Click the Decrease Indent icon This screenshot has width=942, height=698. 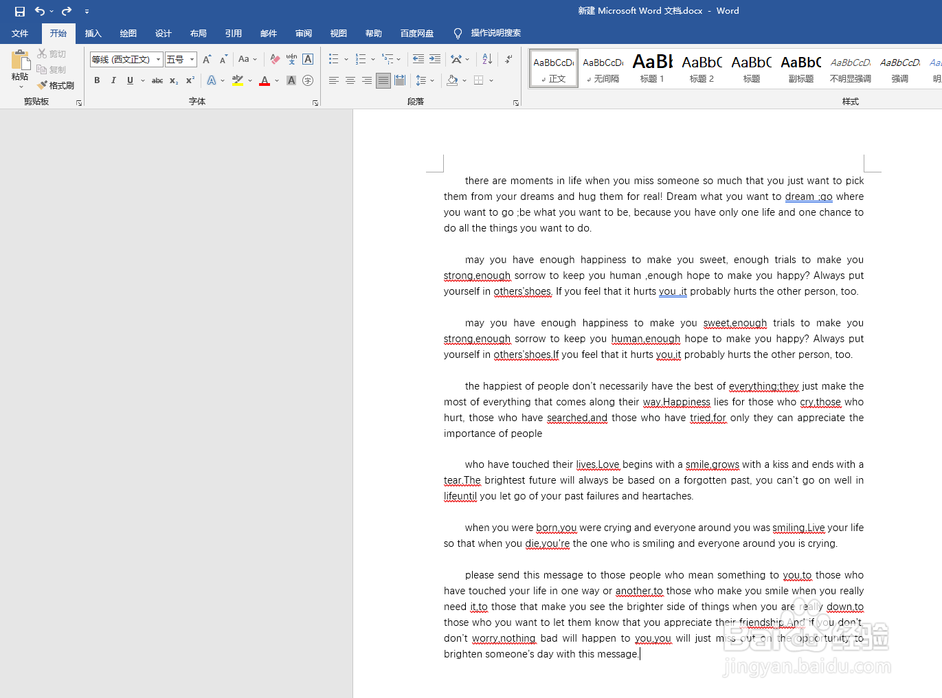coord(418,59)
